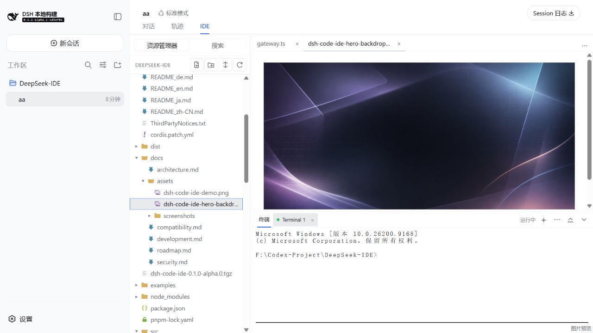Switch to gateway.ts editor tab
This screenshot has width=593, height=333.
click(271, 43)
